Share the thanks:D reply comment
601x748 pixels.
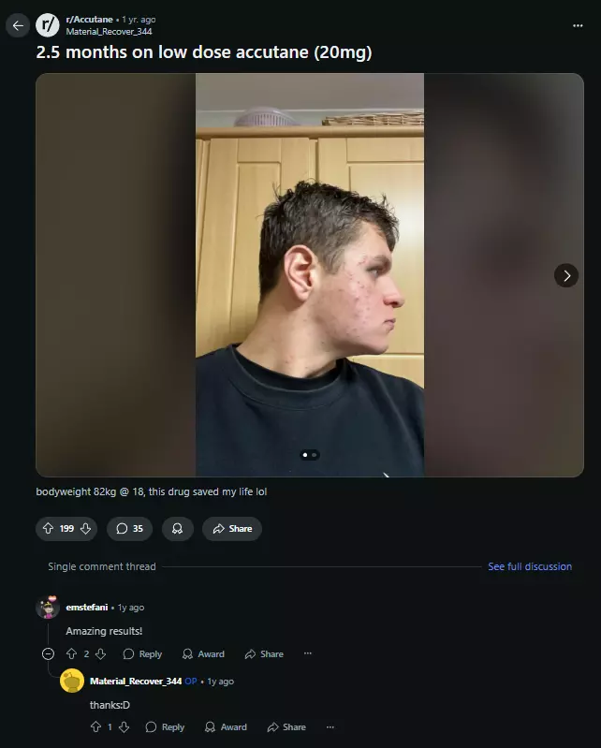click(x=286, y=727)
